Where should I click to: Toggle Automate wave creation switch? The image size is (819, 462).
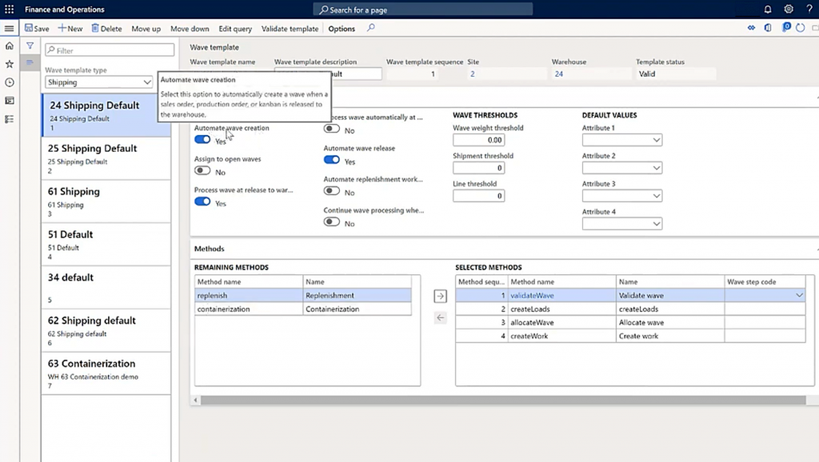[202, 140]
